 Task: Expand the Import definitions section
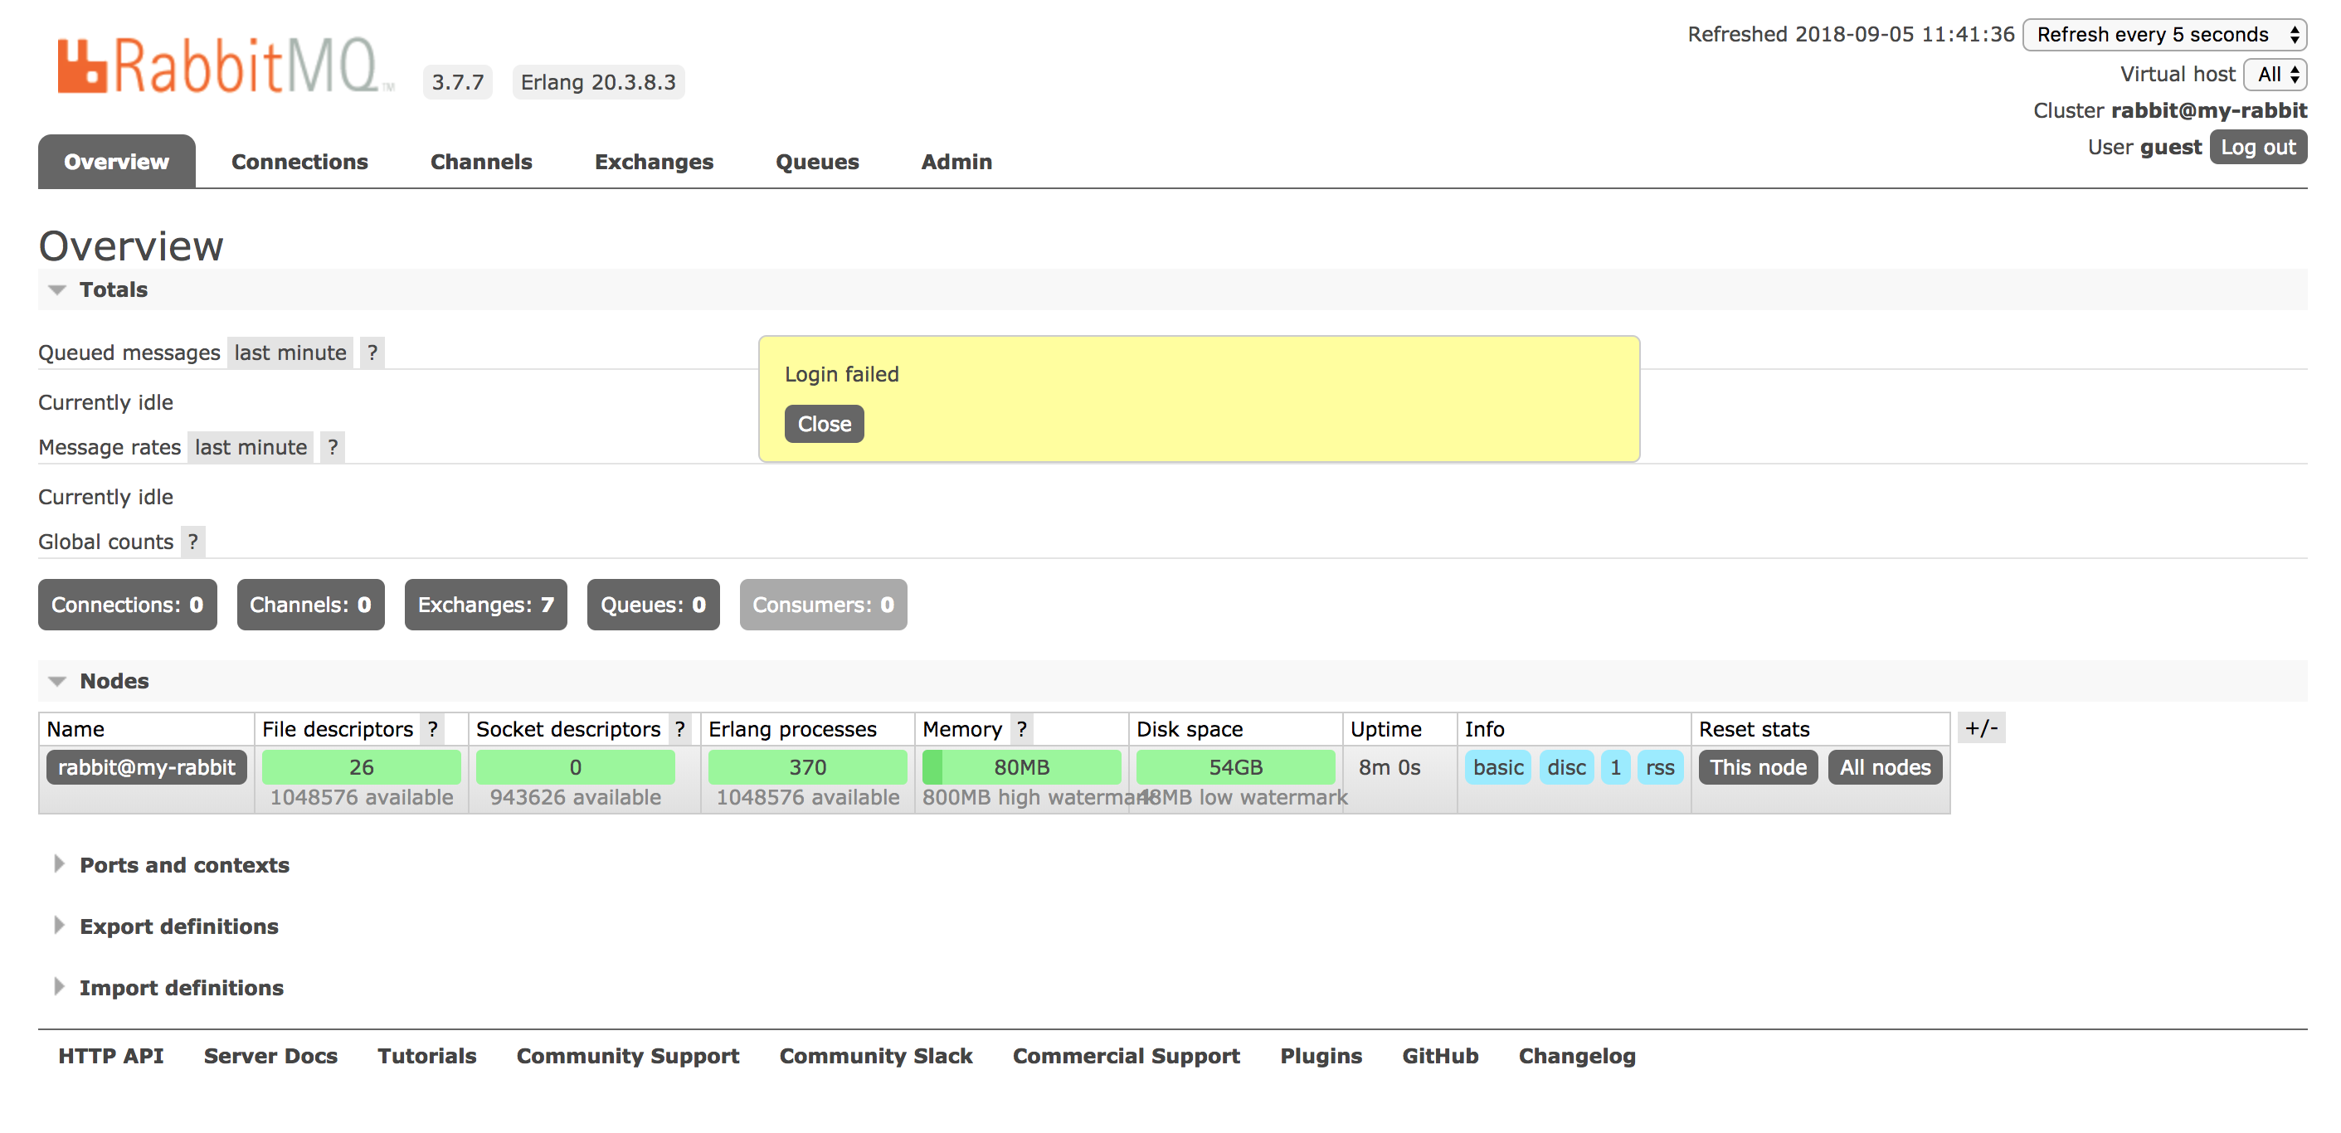tap(181, 988)
